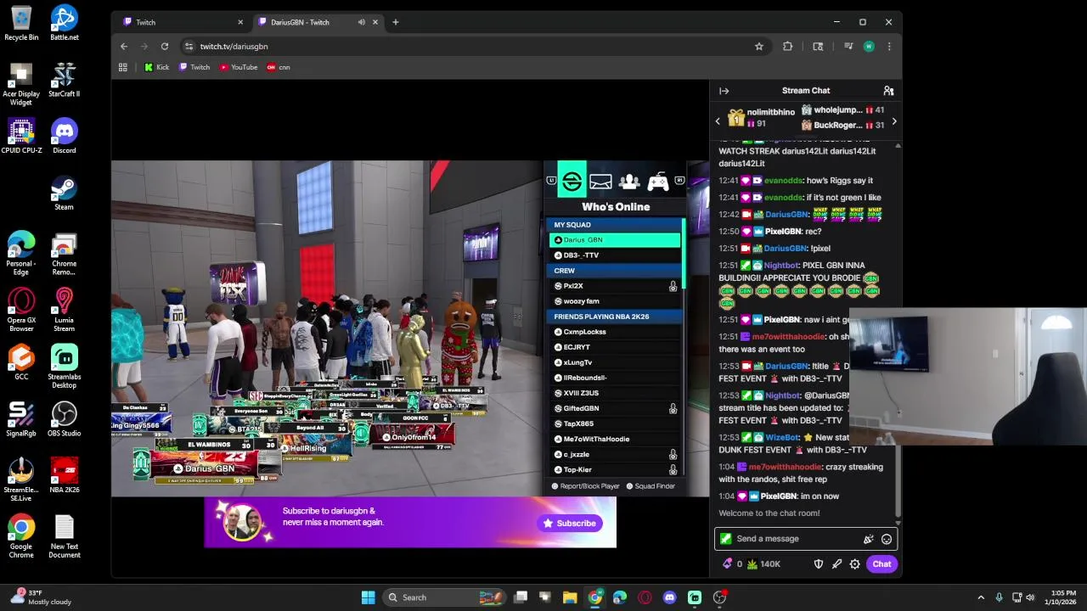1087x611 pixels.
Task: Open the cnn bookmark
Action: pos(279,67)
